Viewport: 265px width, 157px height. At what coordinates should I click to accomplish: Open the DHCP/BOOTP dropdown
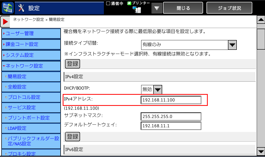(x=158, y=90)
